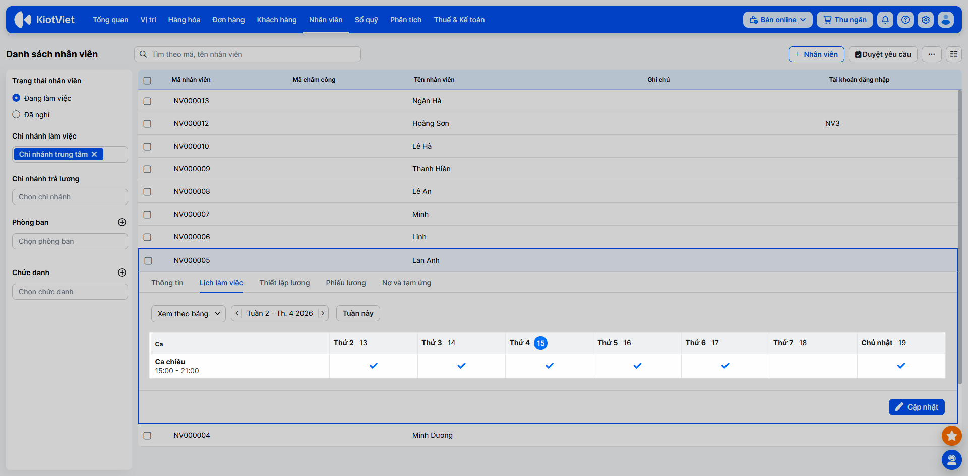Click the Thu ngân button
The height and width of the screenshot is (476, 968).
coord(845,20)
